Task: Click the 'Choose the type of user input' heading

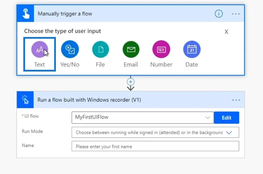Action: (x=62, y=31)
